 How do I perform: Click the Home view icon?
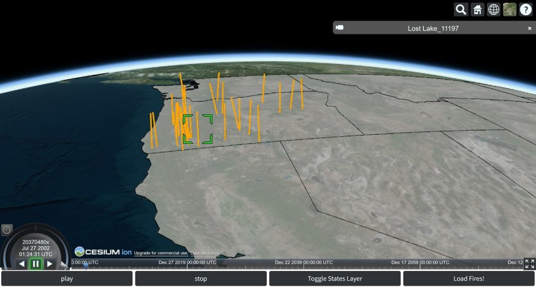pos(477,9)
